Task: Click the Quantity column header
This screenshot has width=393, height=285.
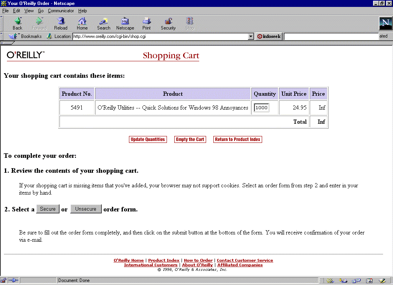Action: tap(265, 94)
